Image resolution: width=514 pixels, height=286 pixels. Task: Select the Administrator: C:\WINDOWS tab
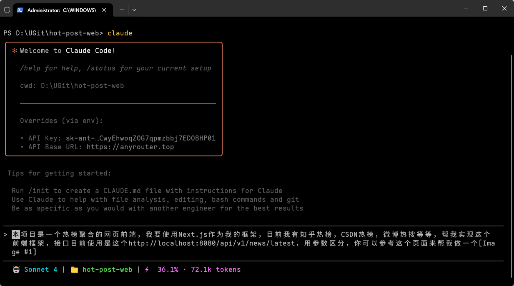click(x=60, y=10)
